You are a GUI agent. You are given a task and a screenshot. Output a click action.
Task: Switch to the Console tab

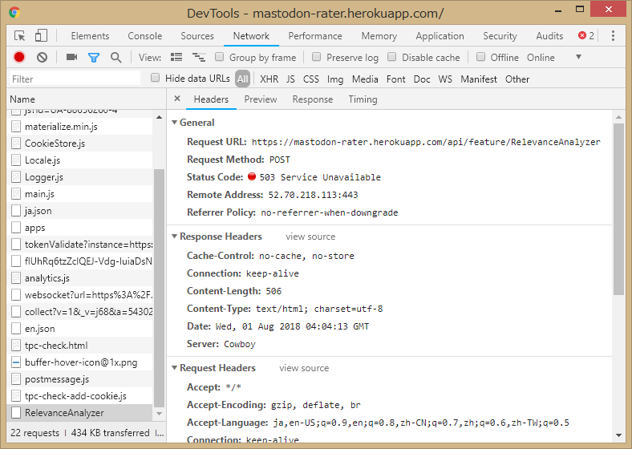[144, 36]
